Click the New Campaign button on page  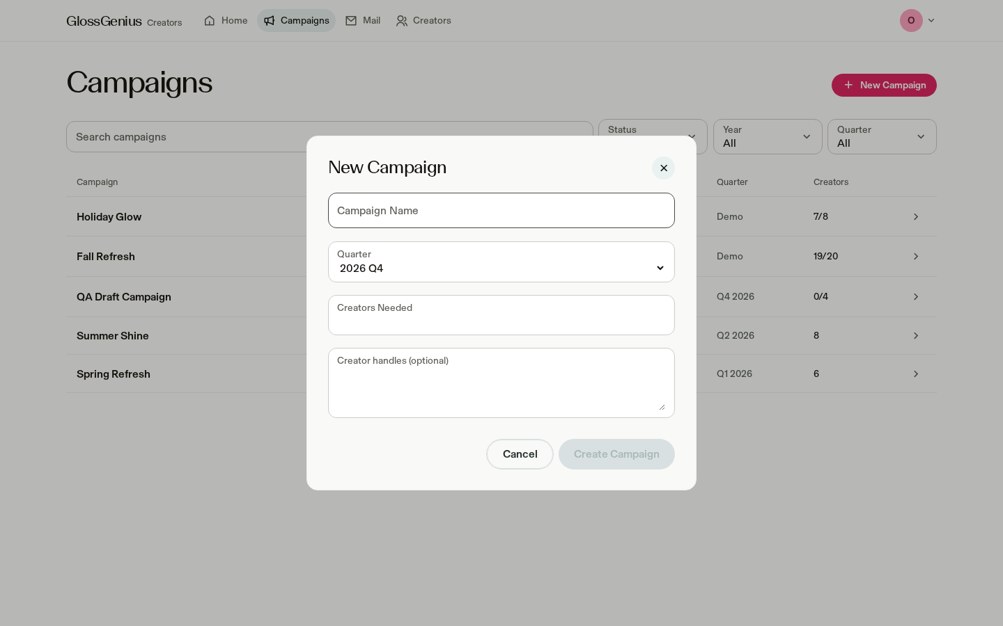884,85
